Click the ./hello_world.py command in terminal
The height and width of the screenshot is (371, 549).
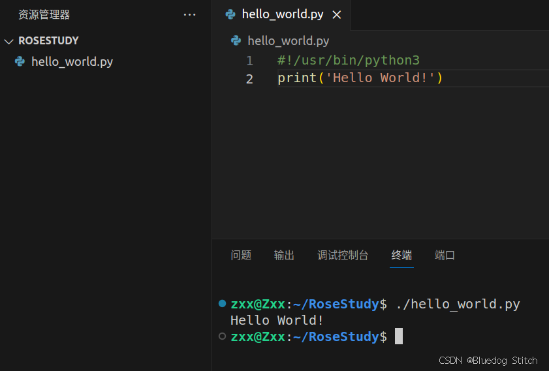click(x=458, y=304)
